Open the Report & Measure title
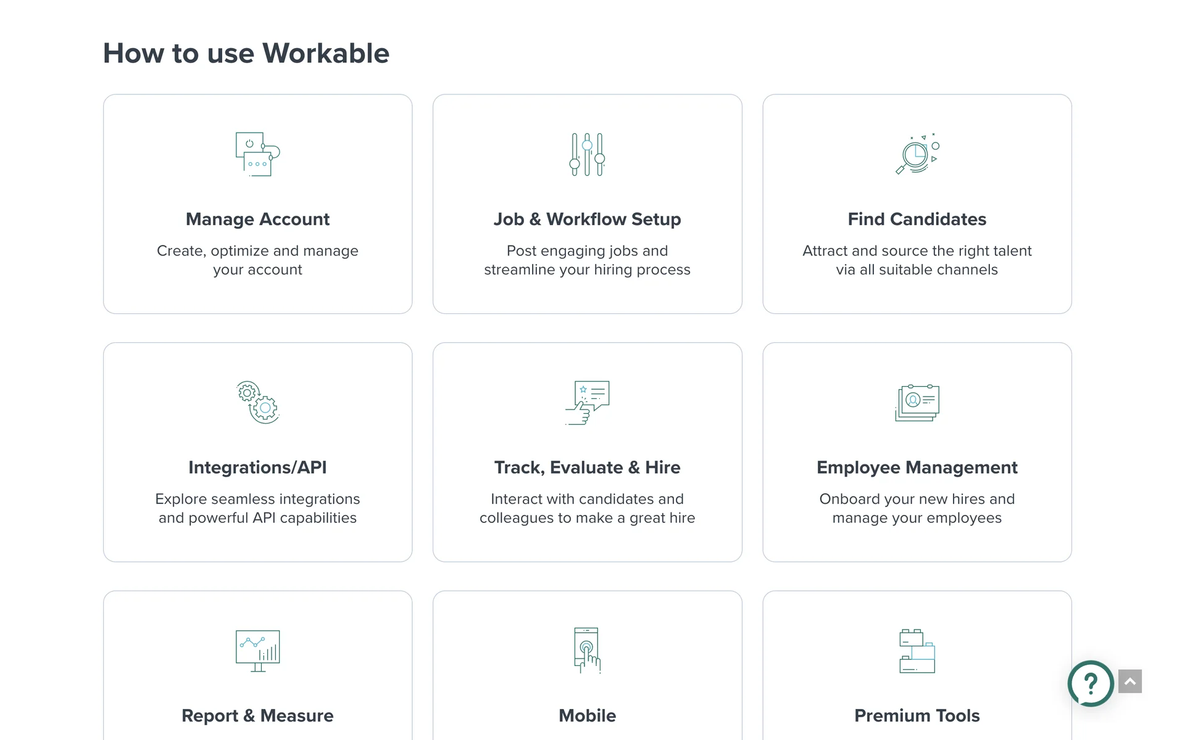Viewport: 1185px width, 740px height. click(257, 715)
